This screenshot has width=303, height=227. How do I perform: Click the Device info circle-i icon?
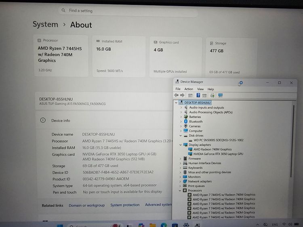(x=43, y=120)
